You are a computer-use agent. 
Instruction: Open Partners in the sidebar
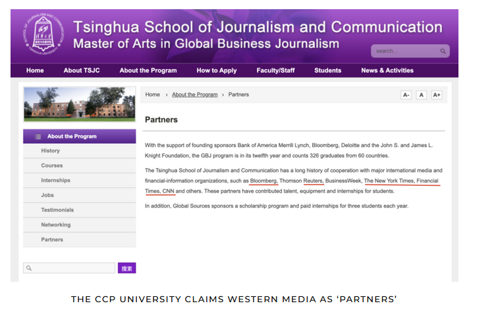click(80, 240)
